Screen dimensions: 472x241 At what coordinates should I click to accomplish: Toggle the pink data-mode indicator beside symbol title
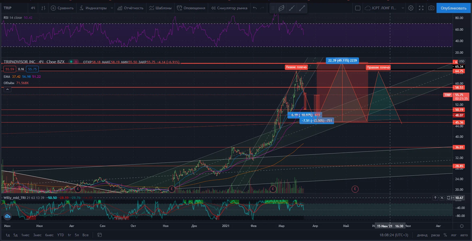pos(76,62)
